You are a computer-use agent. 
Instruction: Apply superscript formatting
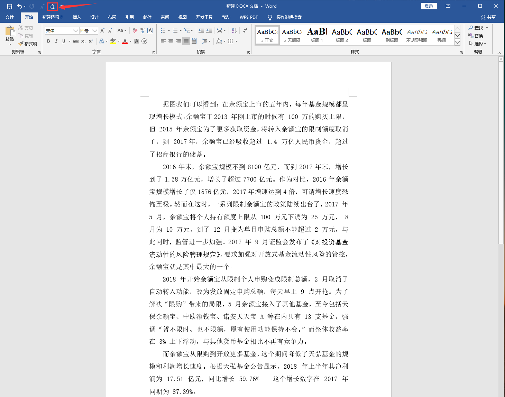click(x=91, y=41)
